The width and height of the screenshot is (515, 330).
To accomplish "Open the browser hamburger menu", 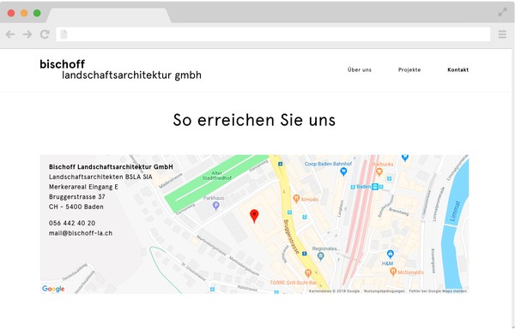I will coord(502,34).
